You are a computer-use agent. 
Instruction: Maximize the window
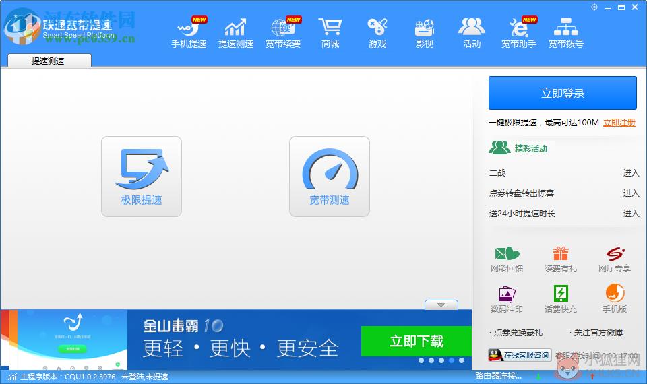click(621, 7)
